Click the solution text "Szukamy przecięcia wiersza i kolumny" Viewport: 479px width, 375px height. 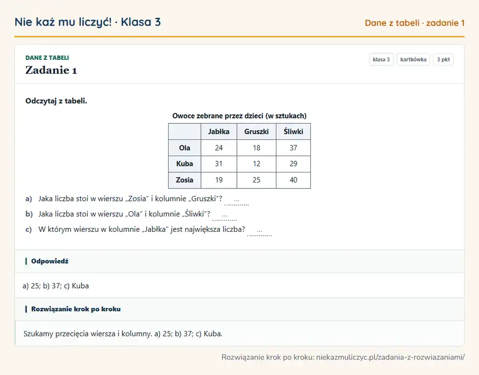(88, 334)
